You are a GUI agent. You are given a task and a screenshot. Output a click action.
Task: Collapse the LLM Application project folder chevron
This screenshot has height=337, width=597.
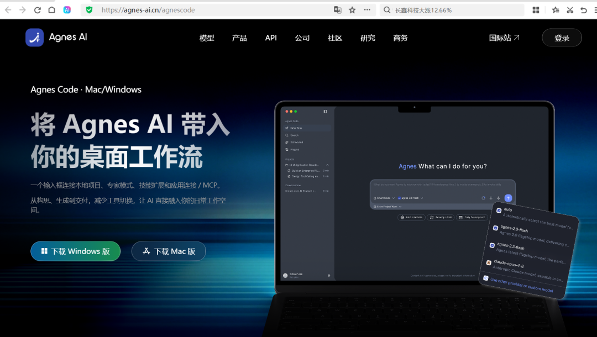[327, 165]
